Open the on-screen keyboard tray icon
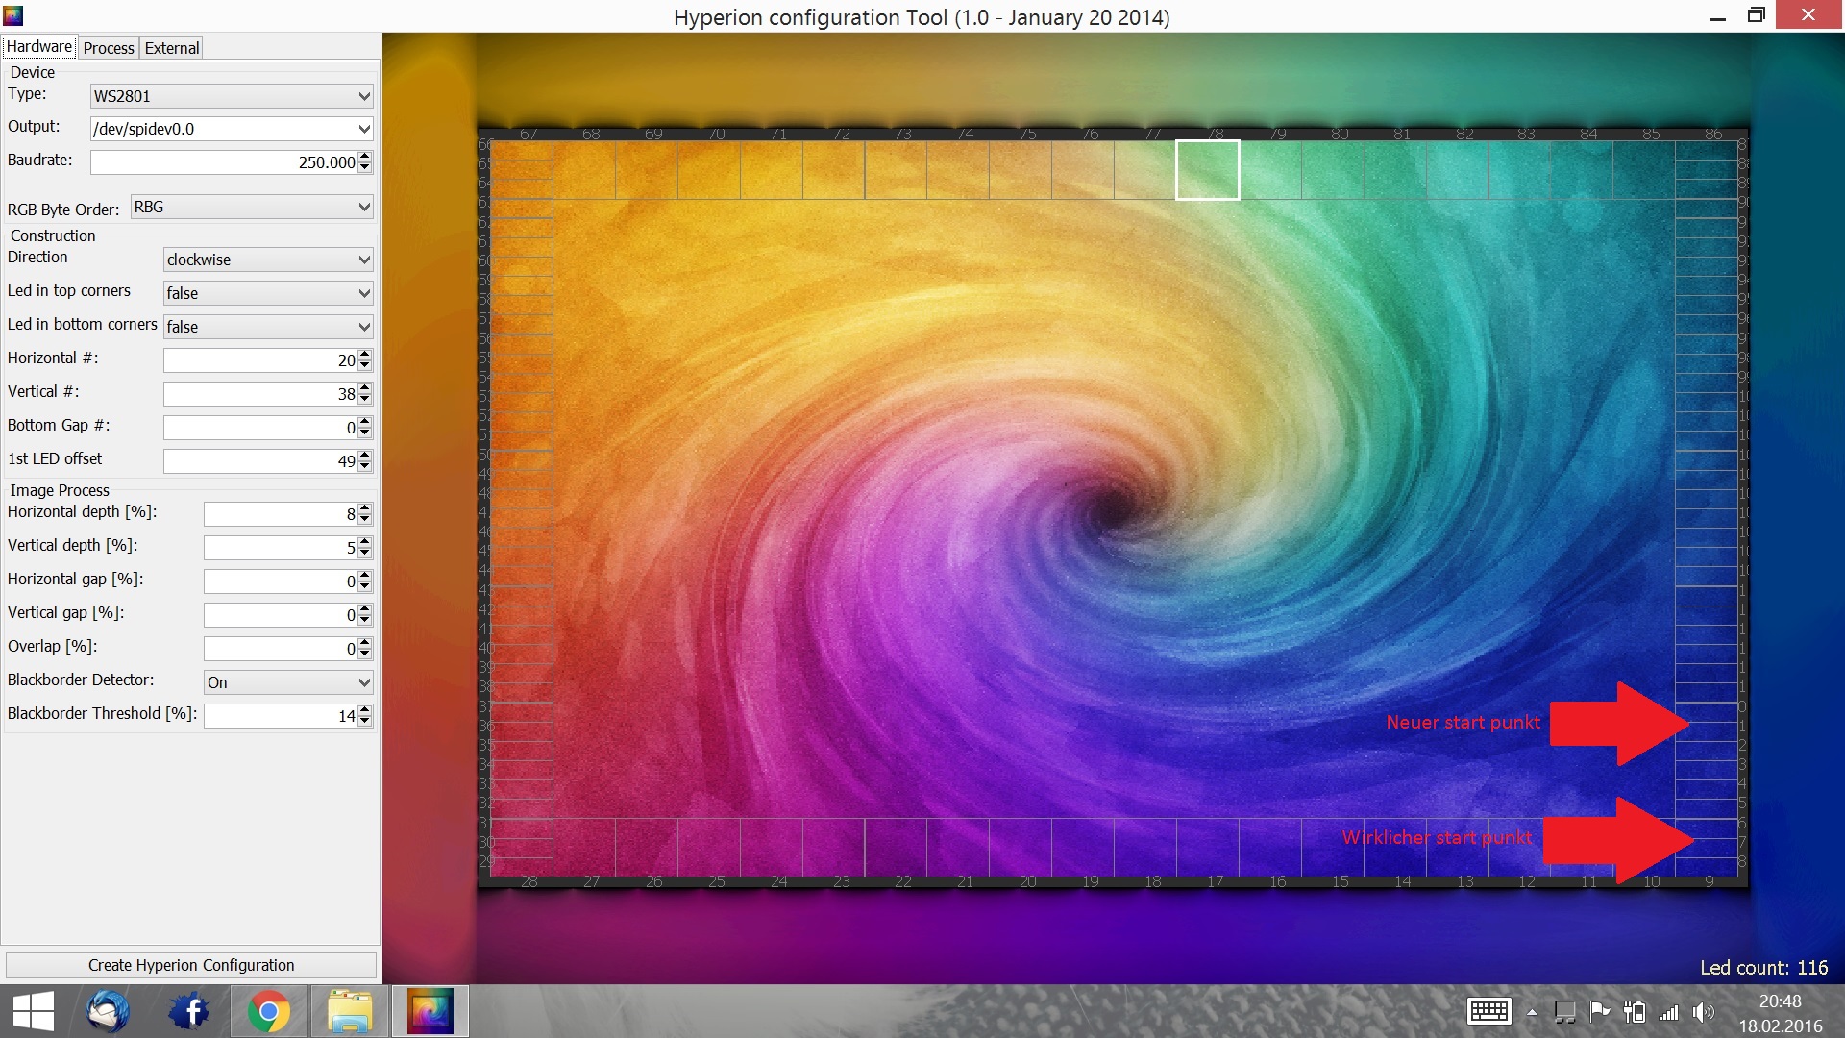This screenshot has height=1038, width=1845. pyautogui.click(x=1488, y=1011)
